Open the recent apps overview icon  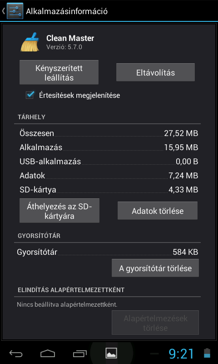(x=79, y=354)
